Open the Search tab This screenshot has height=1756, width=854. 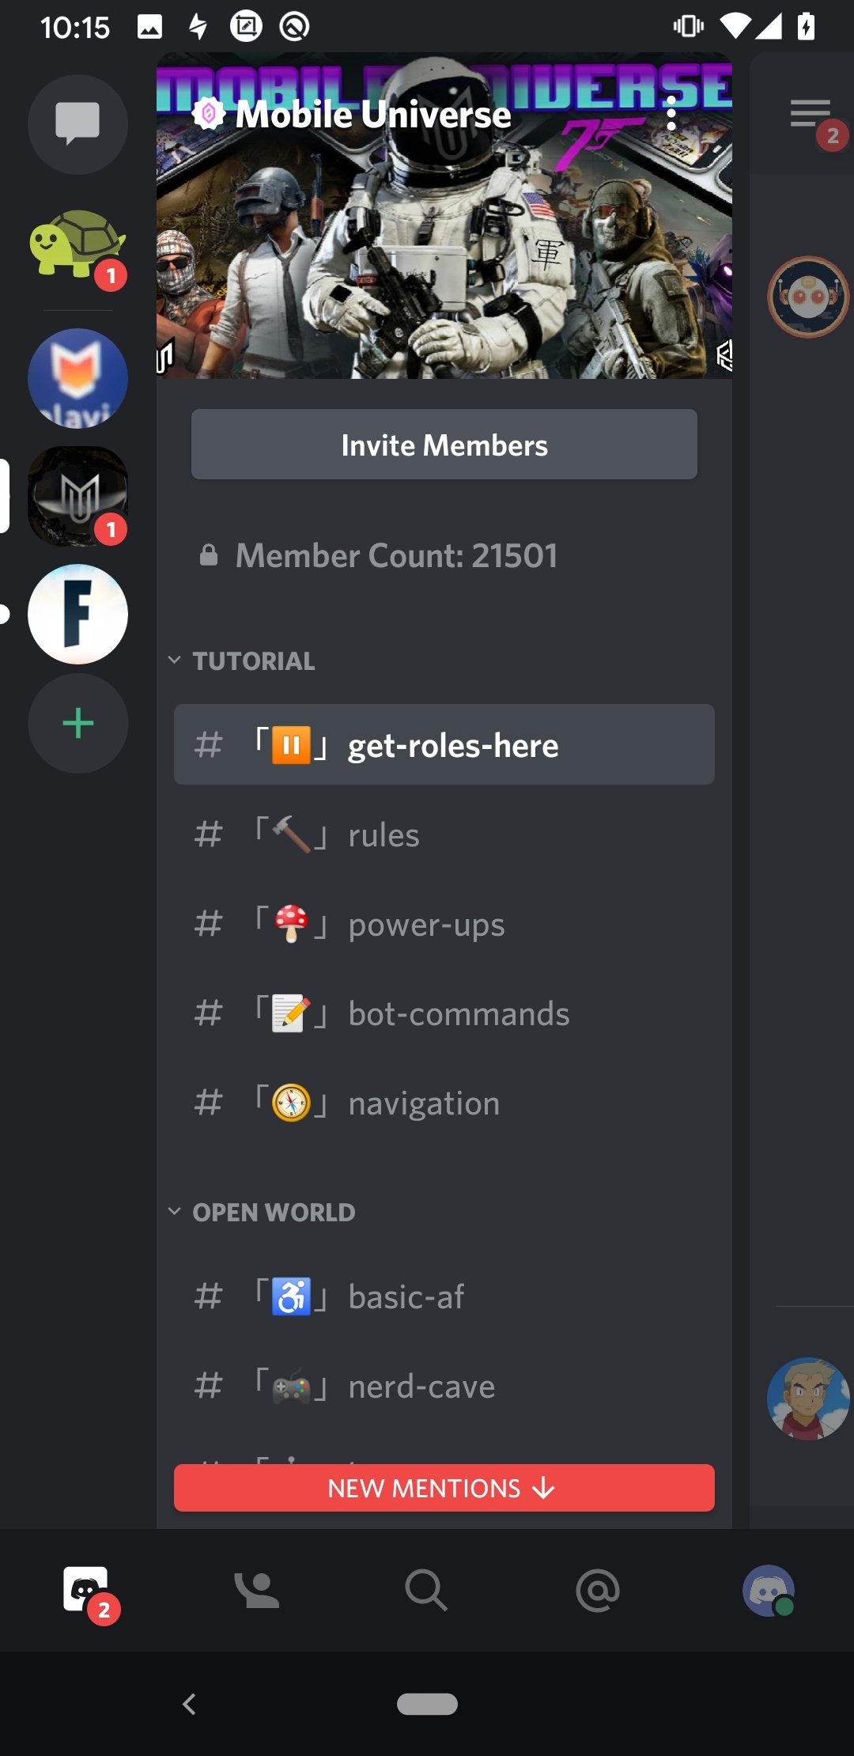[427, 1590]
